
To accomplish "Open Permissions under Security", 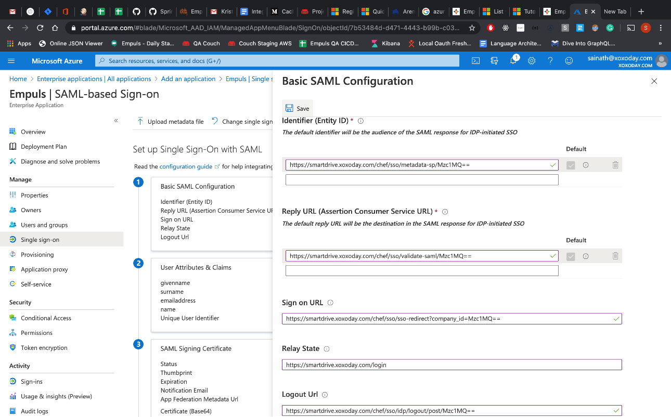I will click(x=36, y=333).
